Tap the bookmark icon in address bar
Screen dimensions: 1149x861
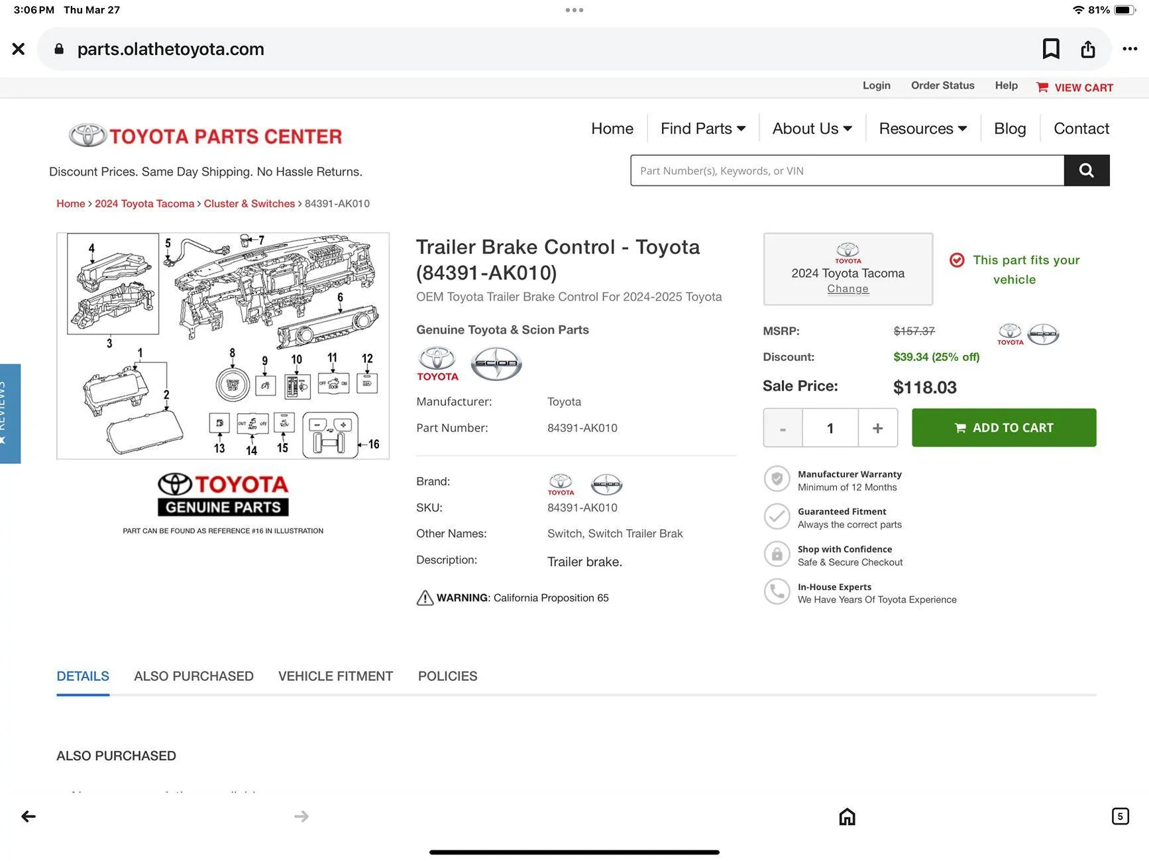click(x=1051, y=48)
